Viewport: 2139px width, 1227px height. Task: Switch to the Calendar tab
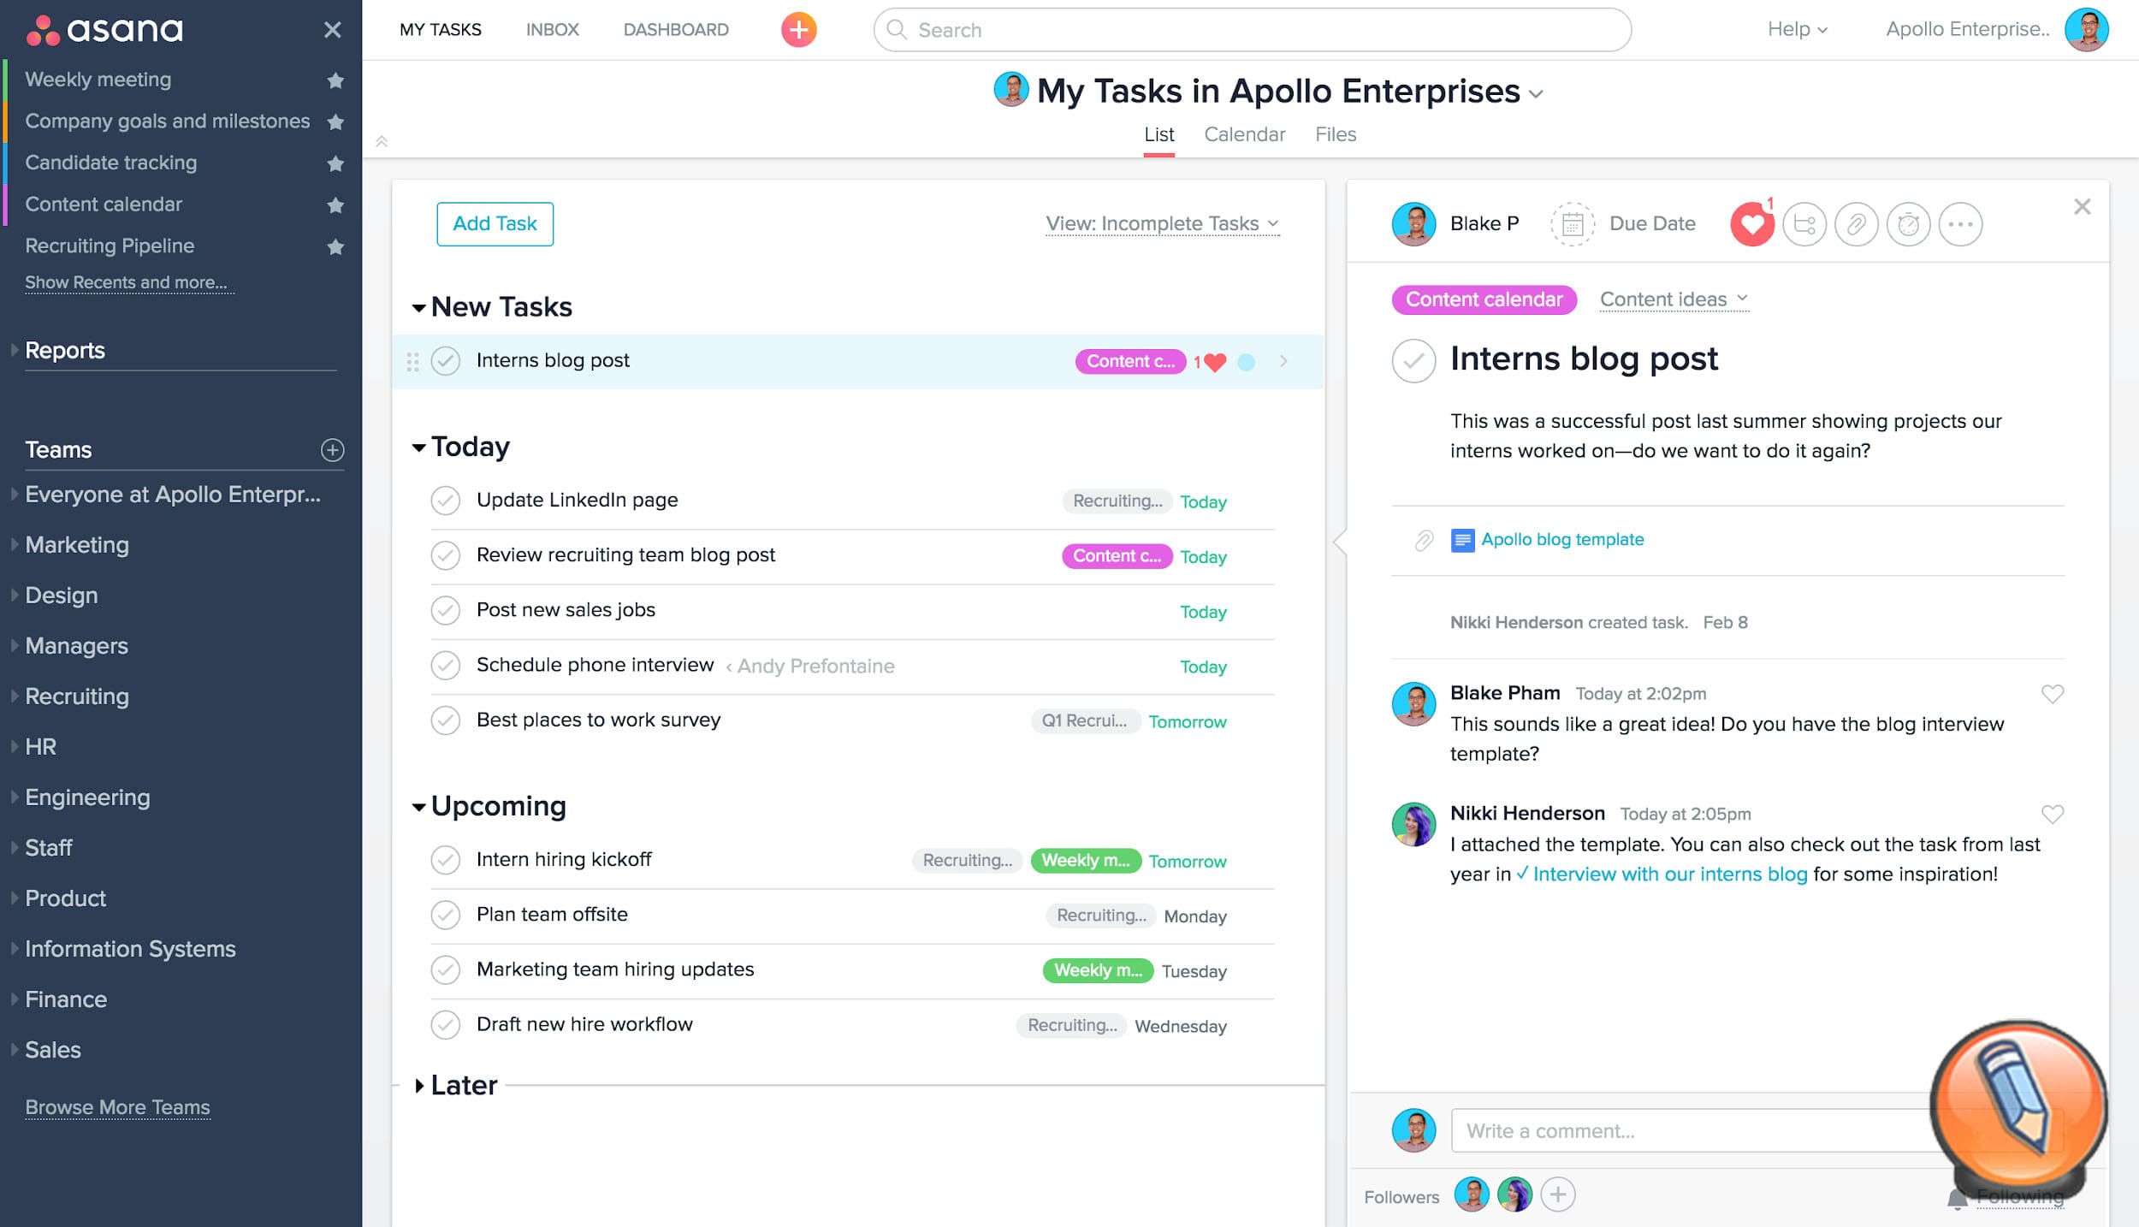pos(1244,134)
